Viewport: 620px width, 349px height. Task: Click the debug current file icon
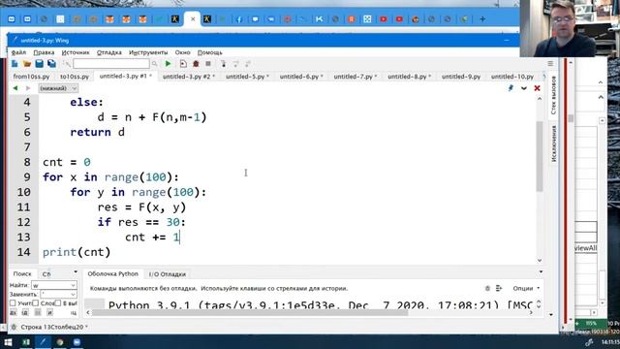183,64
